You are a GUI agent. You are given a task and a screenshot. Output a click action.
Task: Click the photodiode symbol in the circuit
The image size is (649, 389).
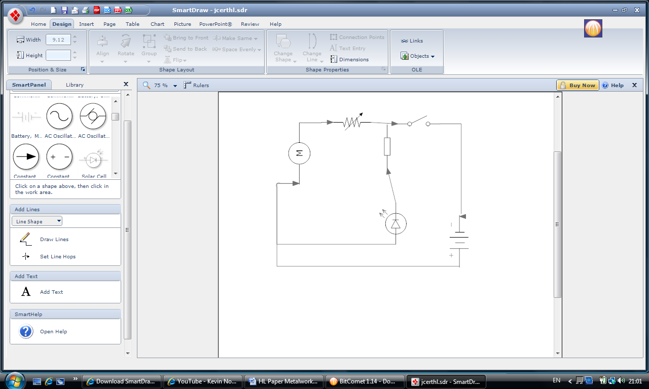(x=395, y=223)
